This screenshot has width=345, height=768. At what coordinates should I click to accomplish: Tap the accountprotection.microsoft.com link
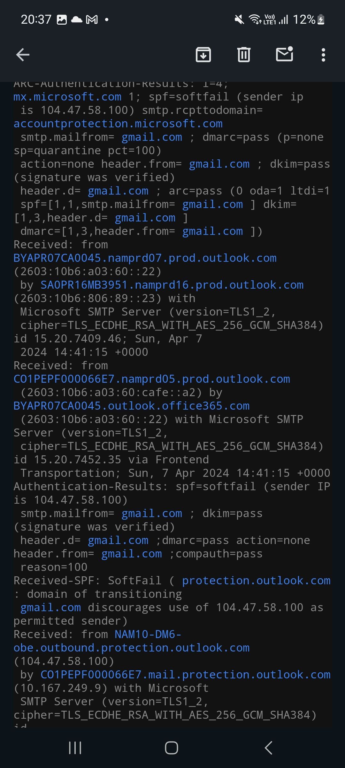coord(118,124)
